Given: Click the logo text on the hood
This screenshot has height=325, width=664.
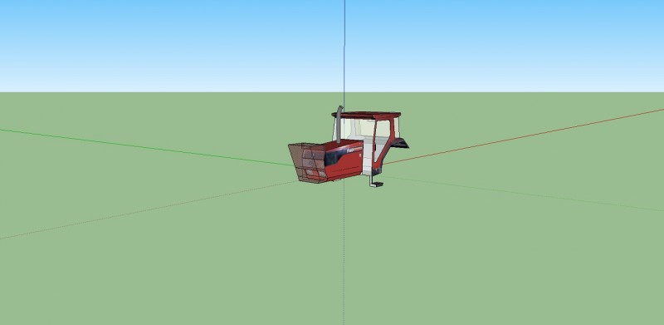Looking at the screenshot, I should point(354,150).
